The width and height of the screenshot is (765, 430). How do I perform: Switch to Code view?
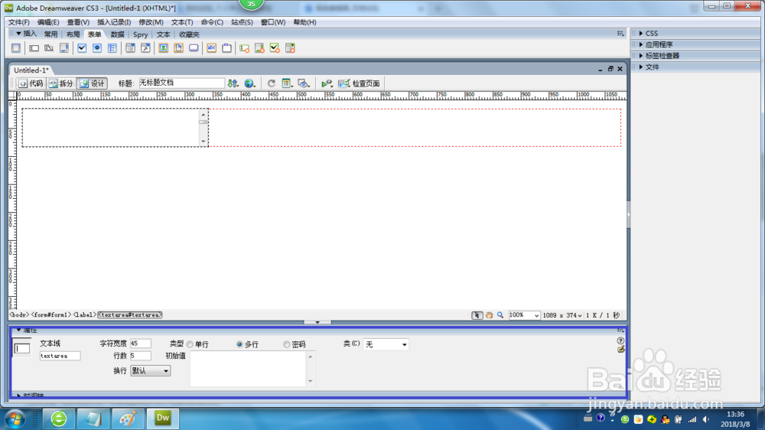click(x=31, y=83)
